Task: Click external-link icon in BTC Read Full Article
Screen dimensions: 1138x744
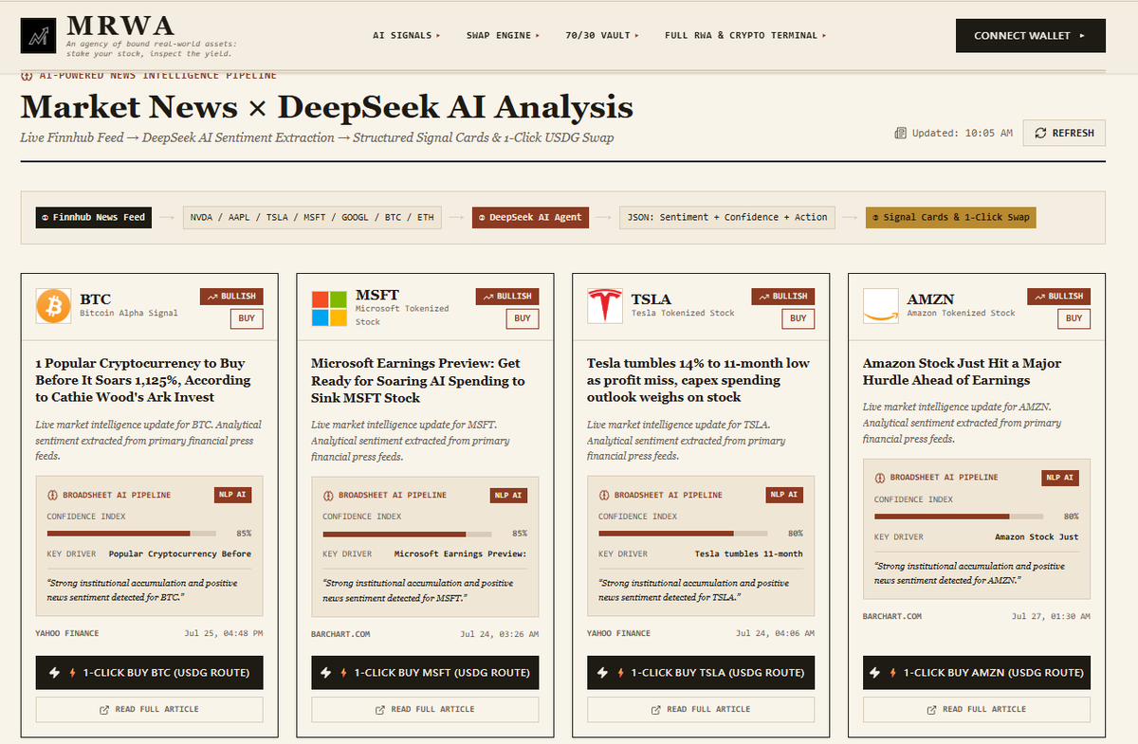Action: (104, 709)
